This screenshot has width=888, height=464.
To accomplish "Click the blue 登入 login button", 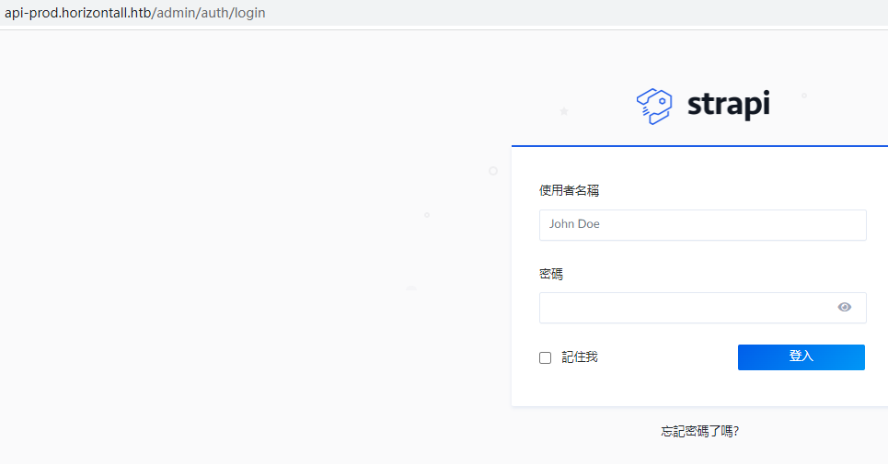I will (801, 357).
